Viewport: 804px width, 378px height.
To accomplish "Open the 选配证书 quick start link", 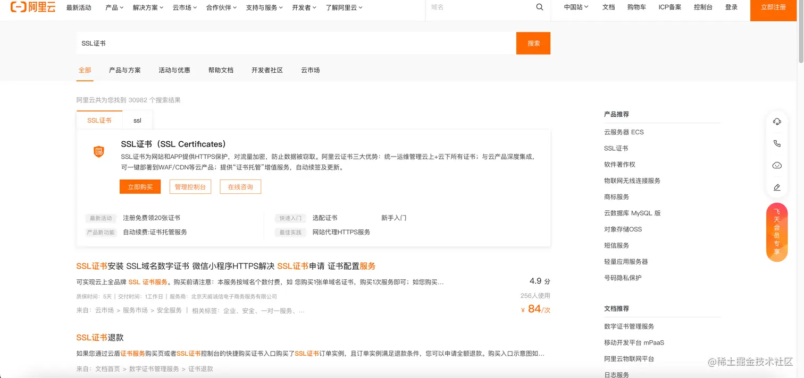I will [x=325, y=218].
